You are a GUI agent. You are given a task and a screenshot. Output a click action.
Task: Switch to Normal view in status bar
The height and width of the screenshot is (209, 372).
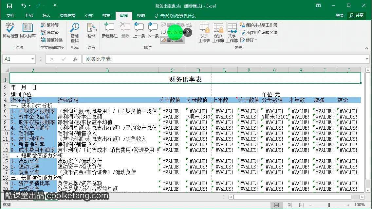(x=277, y=205)
